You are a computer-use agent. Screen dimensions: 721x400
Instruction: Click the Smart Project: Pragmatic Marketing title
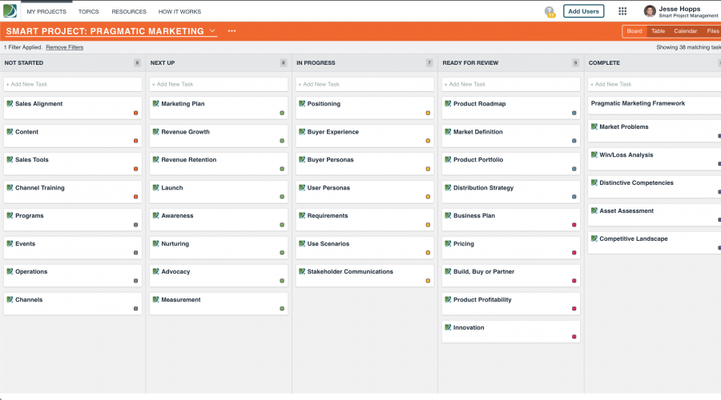coord(105,31)
